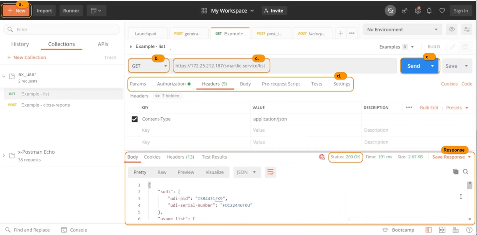Image resolution: width=477 pixels, height=235 pixels.
Task: Open the Code link
Action: point(467,84)
